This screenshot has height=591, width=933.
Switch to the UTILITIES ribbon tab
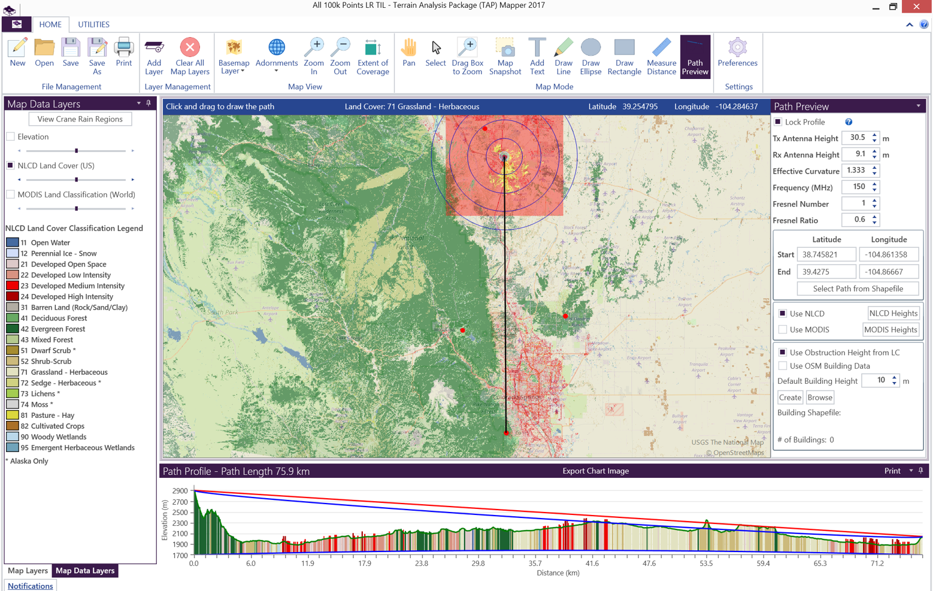pyautogui.click(x=93, y=25)
